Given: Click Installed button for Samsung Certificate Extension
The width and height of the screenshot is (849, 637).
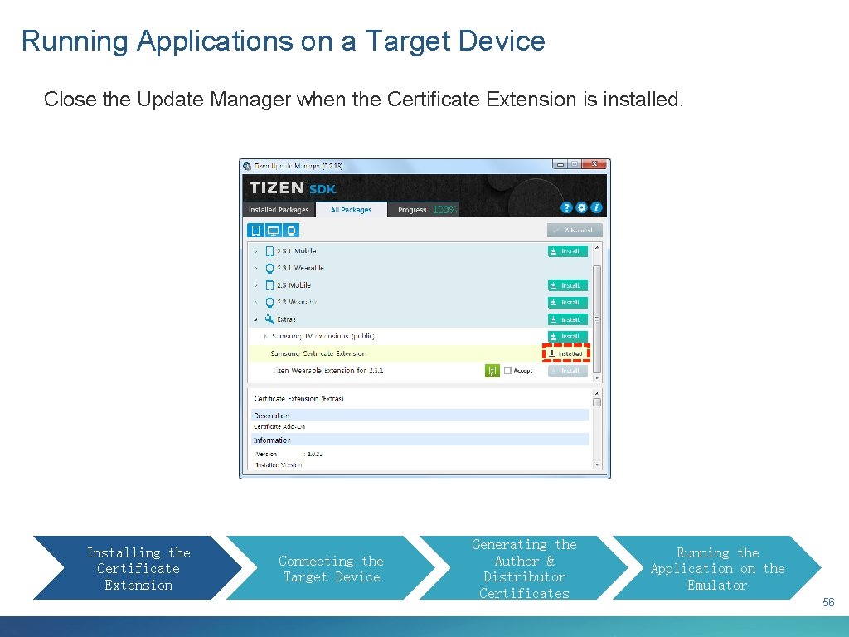Looking at the screenshot, I should point(565,353).
